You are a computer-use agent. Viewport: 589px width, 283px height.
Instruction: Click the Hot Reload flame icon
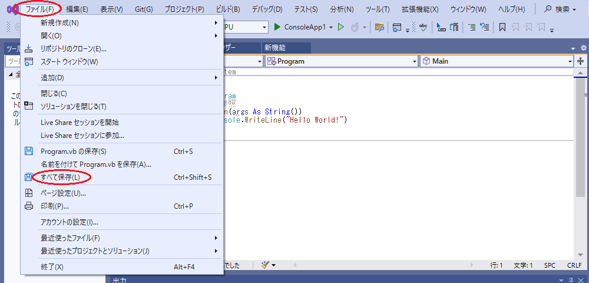[355, 27]
